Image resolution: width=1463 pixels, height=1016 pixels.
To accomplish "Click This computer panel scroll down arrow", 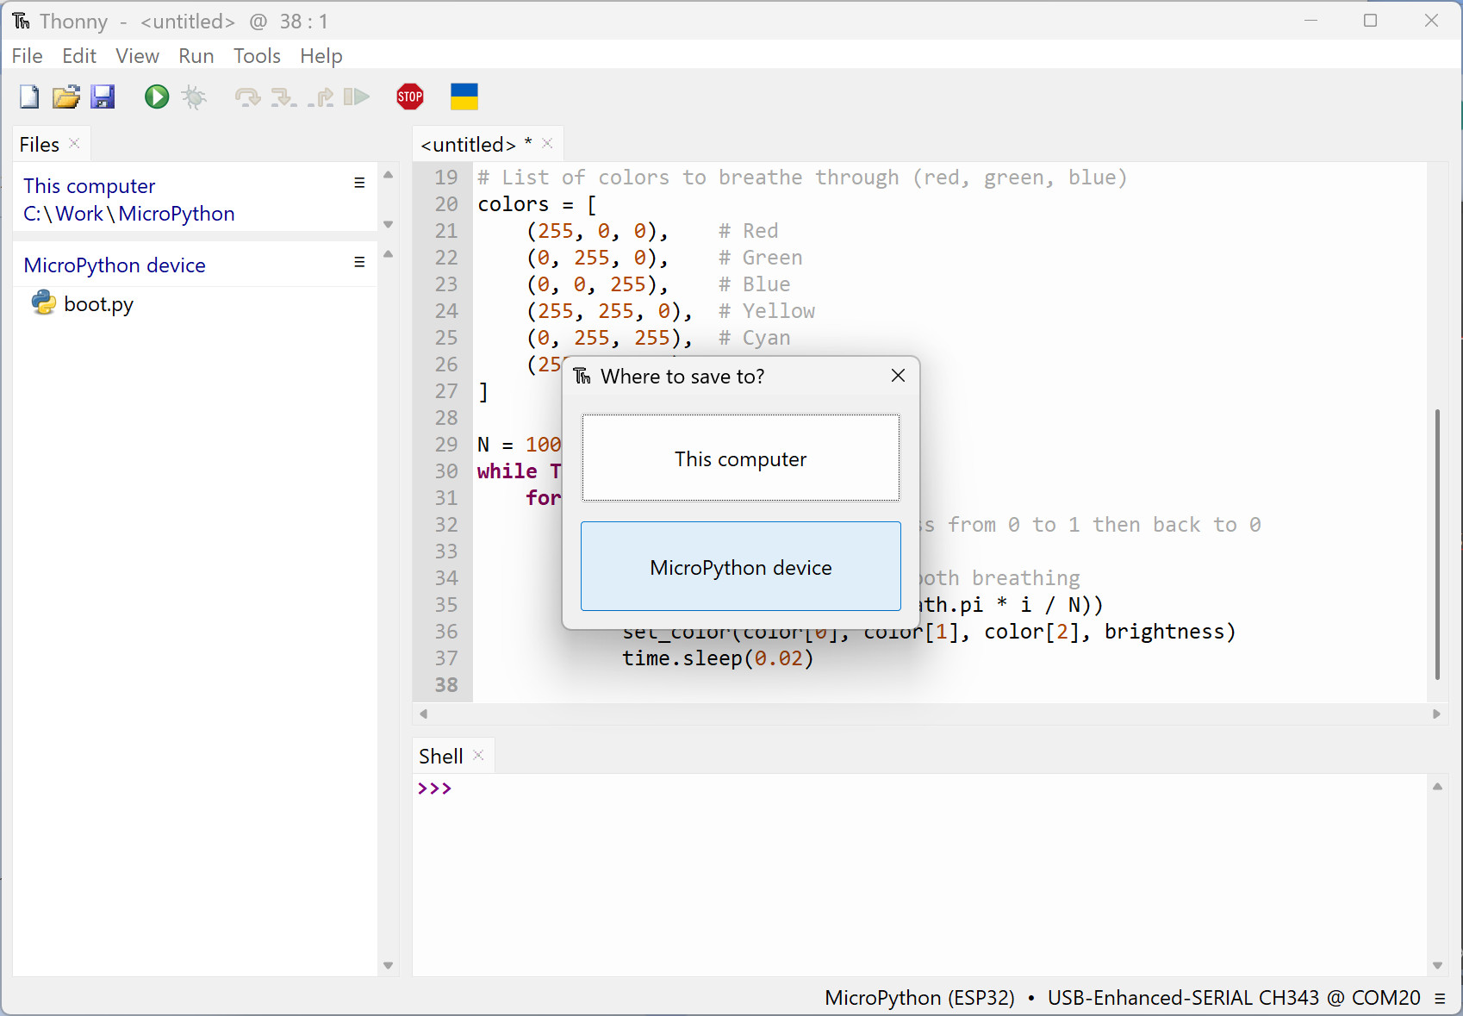I will click(389, 224).
